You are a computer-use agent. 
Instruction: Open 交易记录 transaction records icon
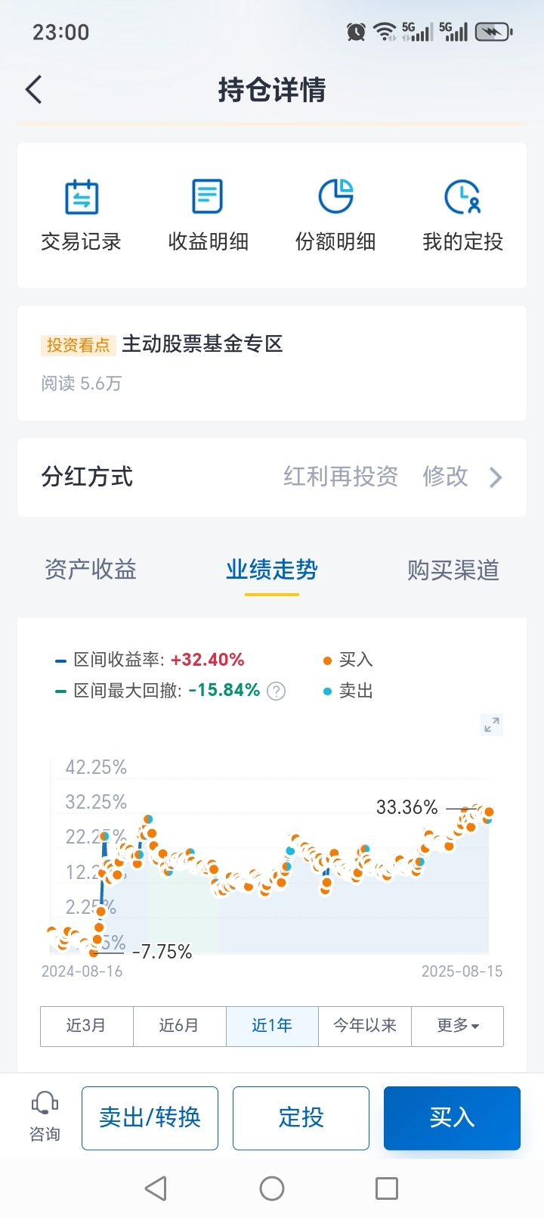(82, 197)
